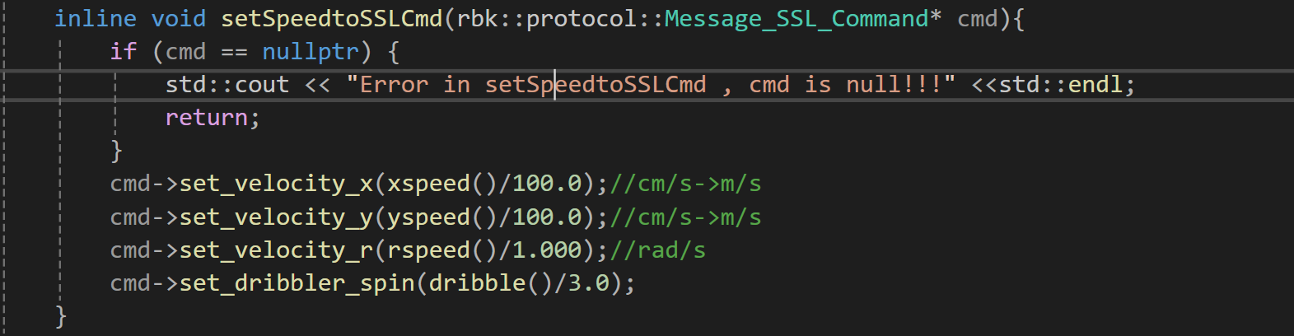Click the set_dribbler_spin method call
1294x336 pixels.
297,283
